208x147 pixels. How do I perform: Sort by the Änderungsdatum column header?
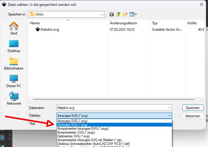(129, 23)
